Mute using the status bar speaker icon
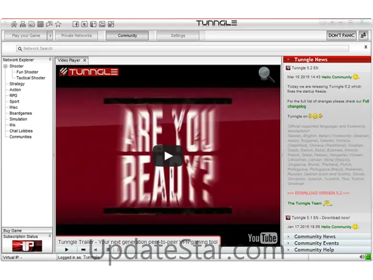Image resolution: width=373 pixels, height=280 pixels. (362, 257)
